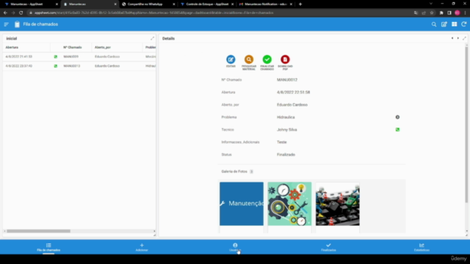Click the horizontal scrollbar of the inicial table
The image size is (470, 264).
point(38,231)
